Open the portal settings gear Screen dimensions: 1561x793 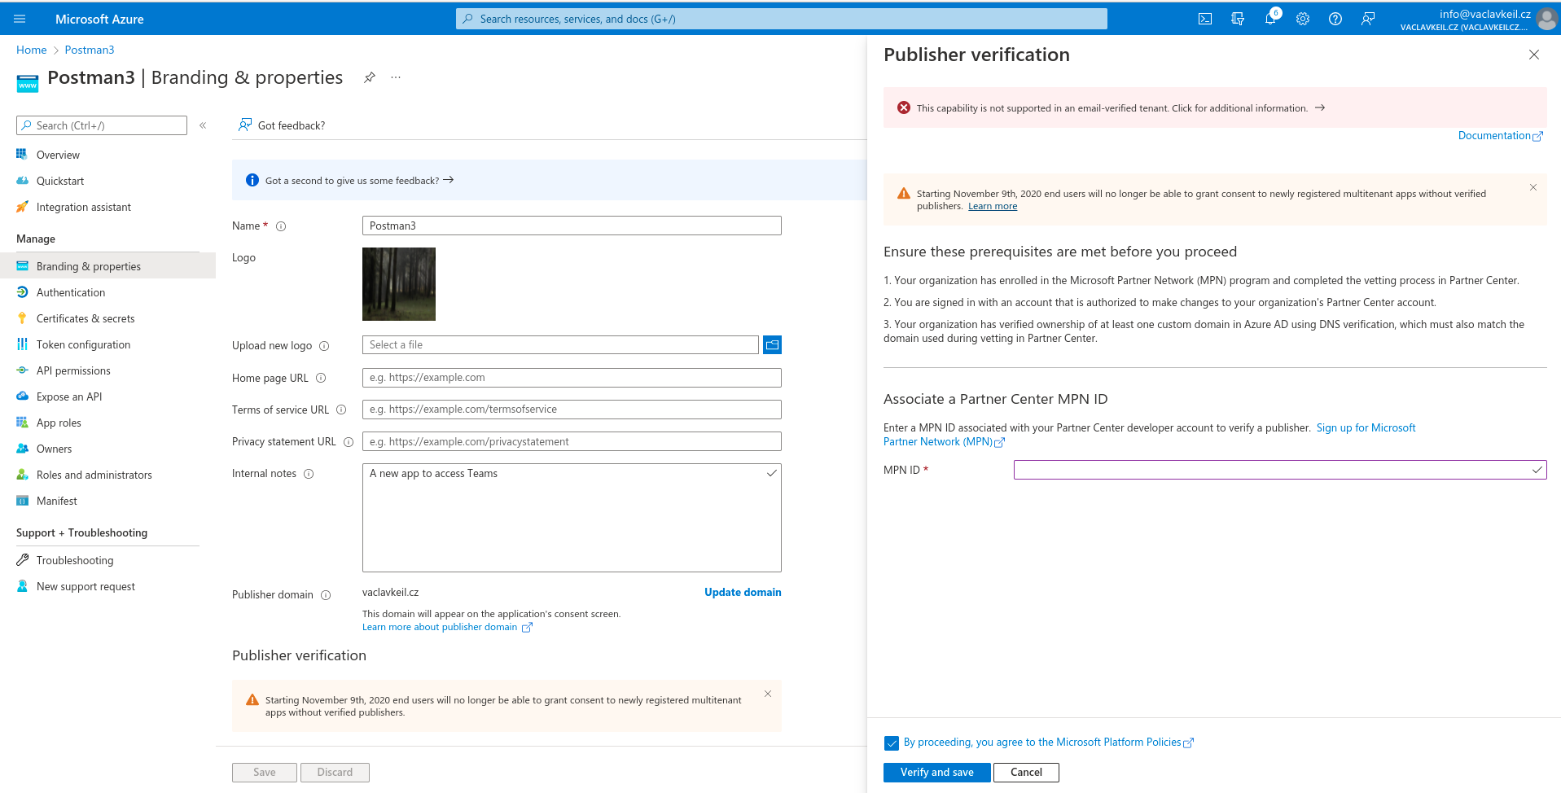[x=1303, y=19]
